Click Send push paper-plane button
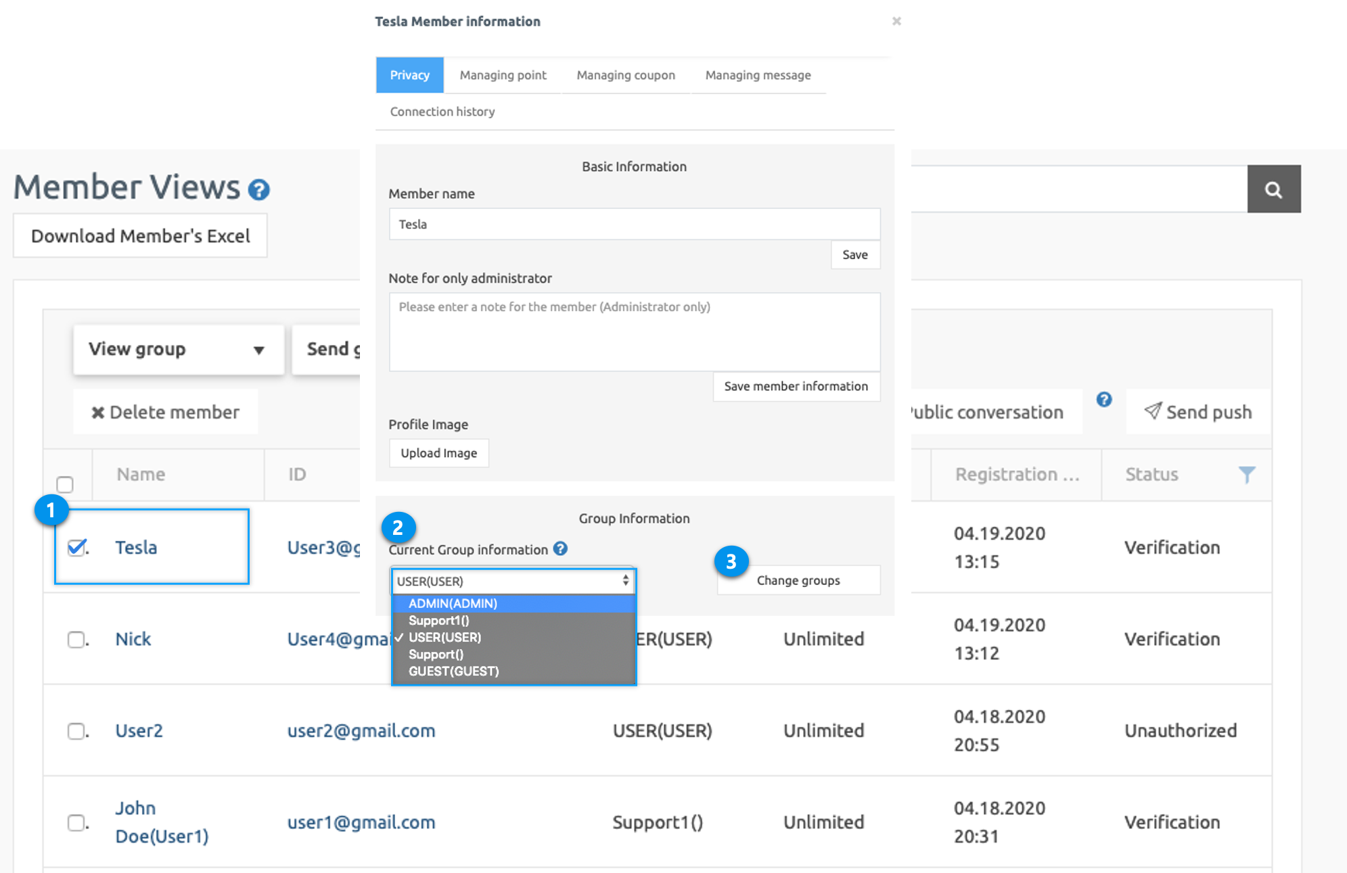Viewport: 1347px width, 873px height. pos(1198,412)
